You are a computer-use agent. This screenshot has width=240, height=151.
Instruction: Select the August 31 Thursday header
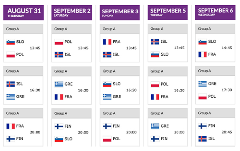click(24, 12)
